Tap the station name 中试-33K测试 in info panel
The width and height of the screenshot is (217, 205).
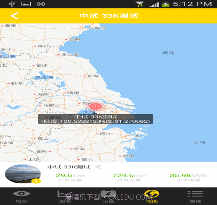click(x=69, y=167)
